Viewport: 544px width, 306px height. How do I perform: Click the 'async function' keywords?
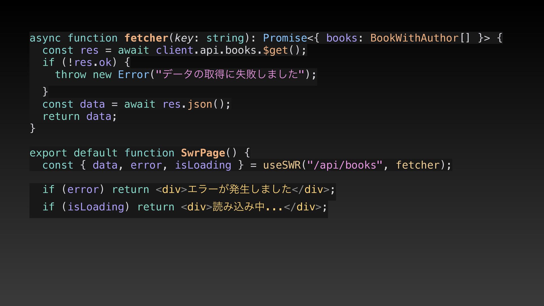click(x=73, y=38)
